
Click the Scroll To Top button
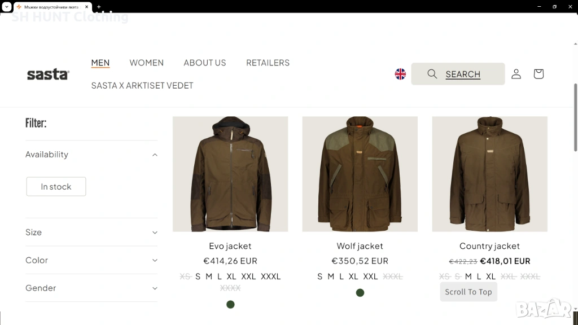point(468,292)
